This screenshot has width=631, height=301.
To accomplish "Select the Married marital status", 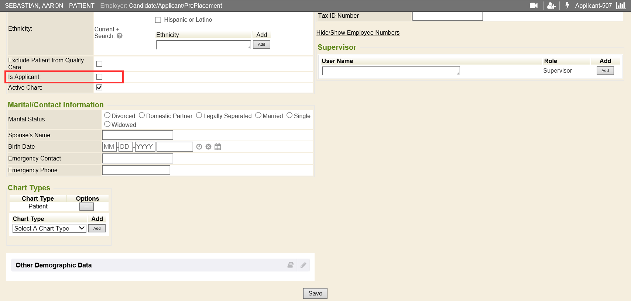I will coord(258,115).
